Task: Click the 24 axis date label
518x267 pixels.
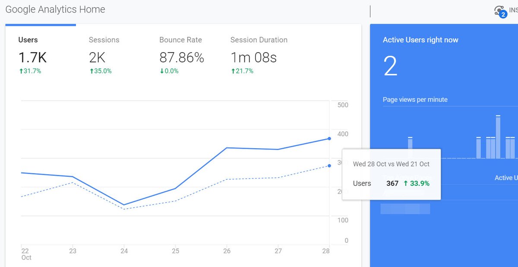Action: tap(124, 251)
